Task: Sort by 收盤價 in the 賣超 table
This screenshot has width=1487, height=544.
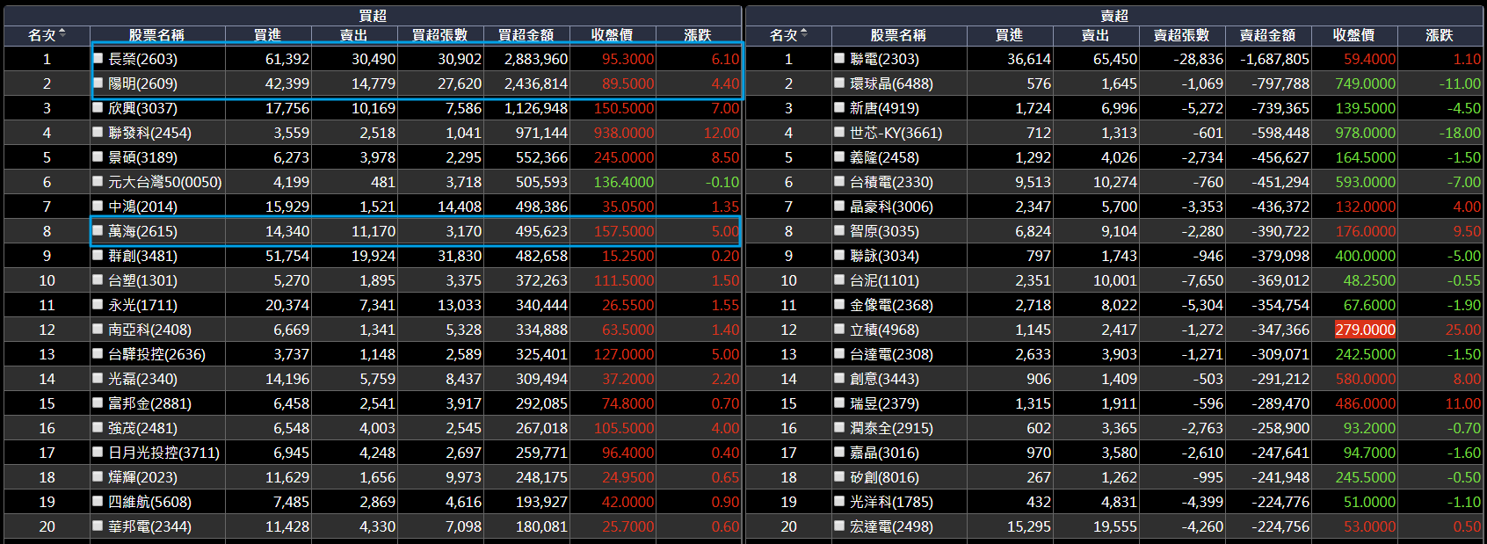Action: (1354, 35)
